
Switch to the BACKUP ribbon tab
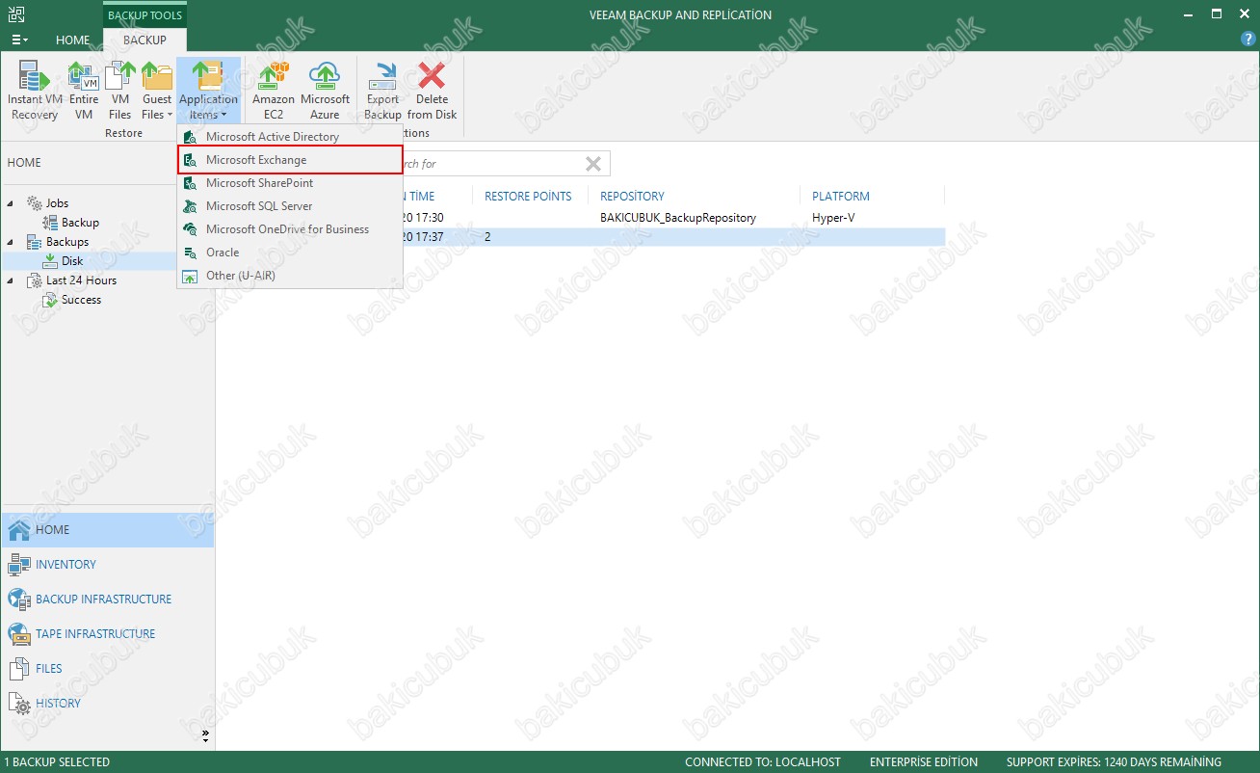(144, 40)
